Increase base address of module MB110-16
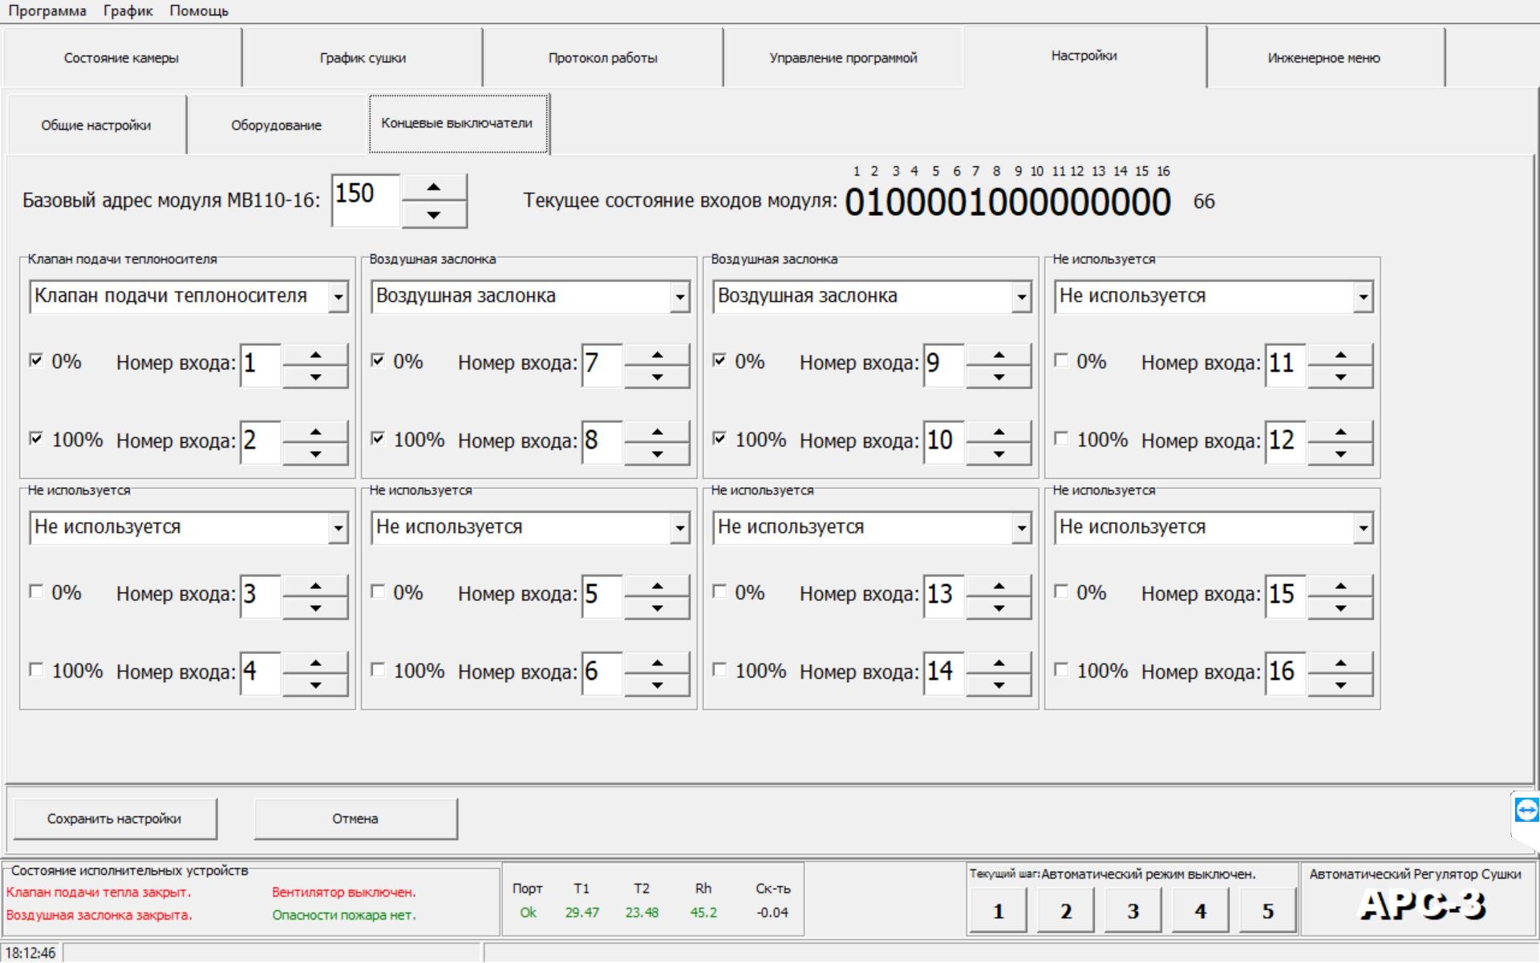The width and height of the screenshot is (1540, 963). (434, 187)
